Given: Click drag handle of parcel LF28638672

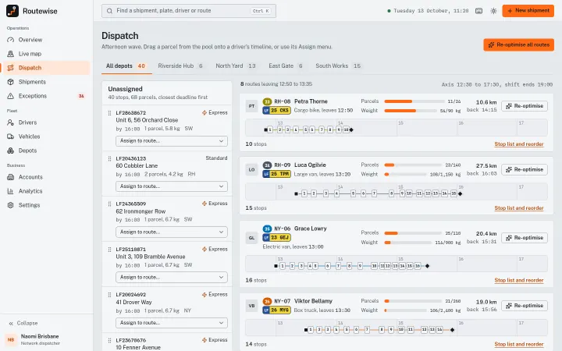Looking at the screenshot, I should [x=110, y=113].
